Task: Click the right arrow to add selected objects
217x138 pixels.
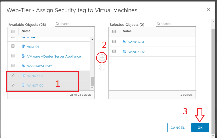Action: pyautogui.click(x=102, y=58)
